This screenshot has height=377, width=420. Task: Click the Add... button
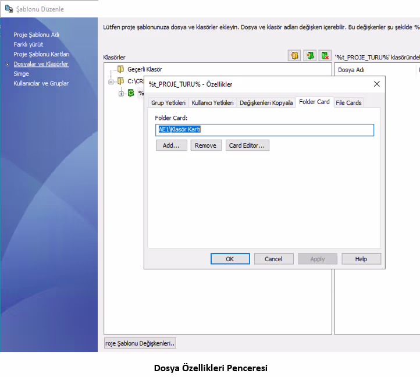(x=171, y=145)
